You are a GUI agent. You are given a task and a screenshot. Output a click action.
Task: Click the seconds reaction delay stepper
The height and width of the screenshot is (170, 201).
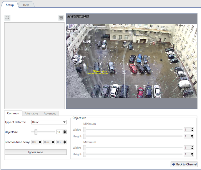[x=65, y=142]
